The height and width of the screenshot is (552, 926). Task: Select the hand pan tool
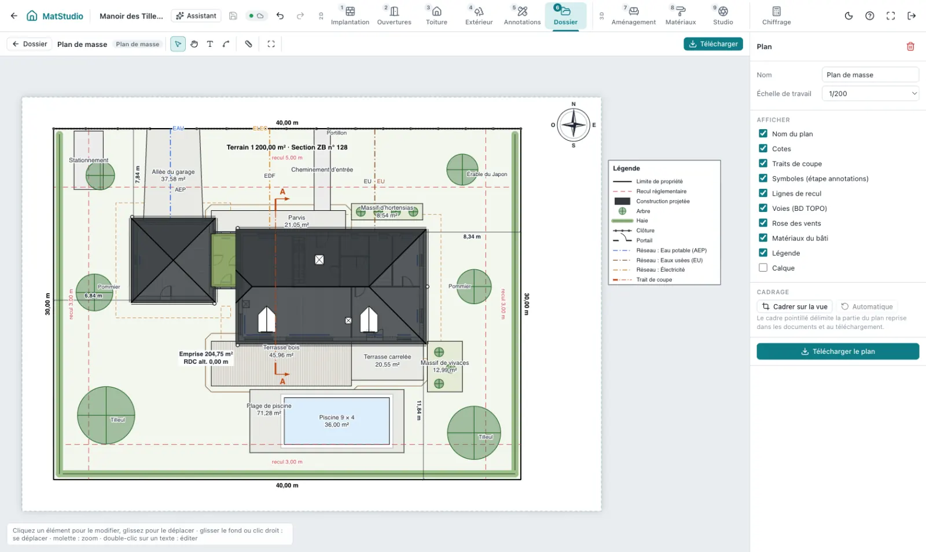point(194,44)
